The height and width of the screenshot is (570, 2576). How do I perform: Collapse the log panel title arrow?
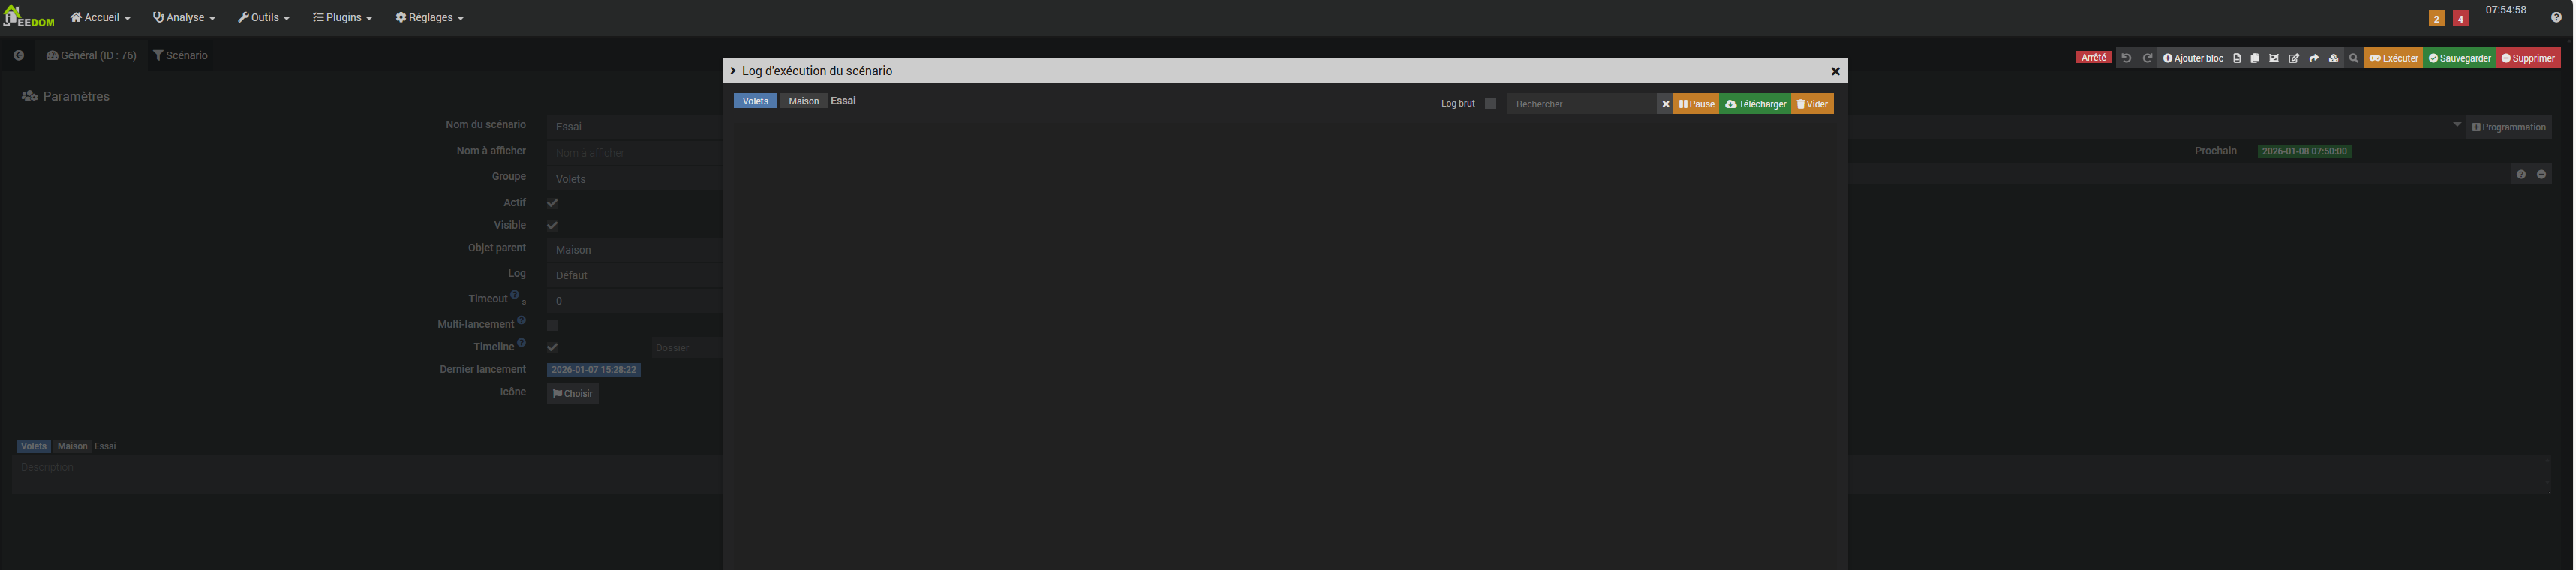[x=733, y=71]
